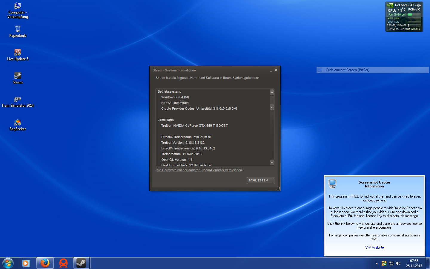Close the Steam Systeminformationen dialog with X
430x269 pixels.
point(276,70)
